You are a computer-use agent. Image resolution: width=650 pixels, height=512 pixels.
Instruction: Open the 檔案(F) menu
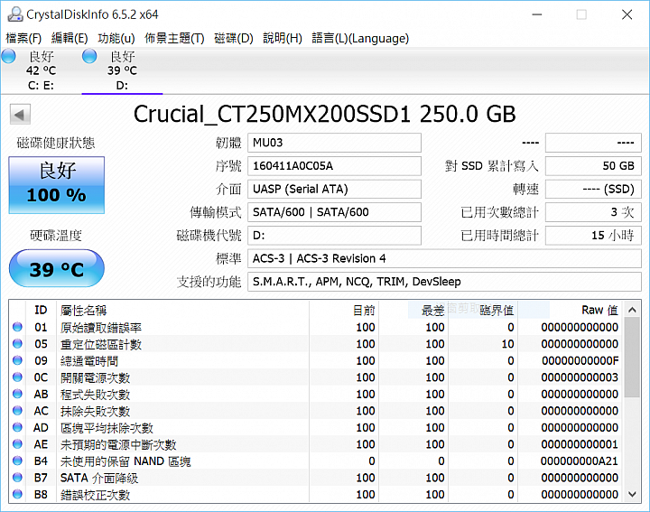[23, 38]
